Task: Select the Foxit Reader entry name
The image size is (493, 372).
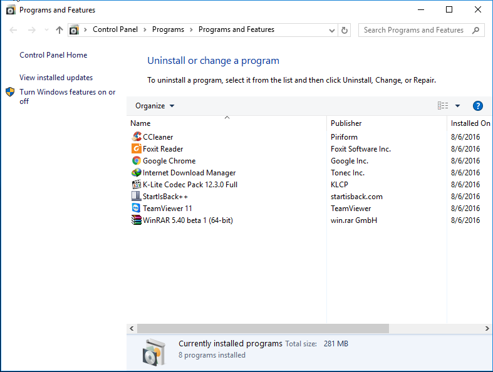Action: point(163,148)
